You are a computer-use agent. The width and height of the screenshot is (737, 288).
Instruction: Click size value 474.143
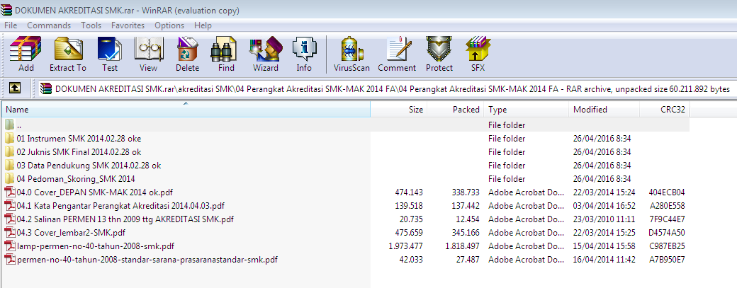(x=409, y=192)
